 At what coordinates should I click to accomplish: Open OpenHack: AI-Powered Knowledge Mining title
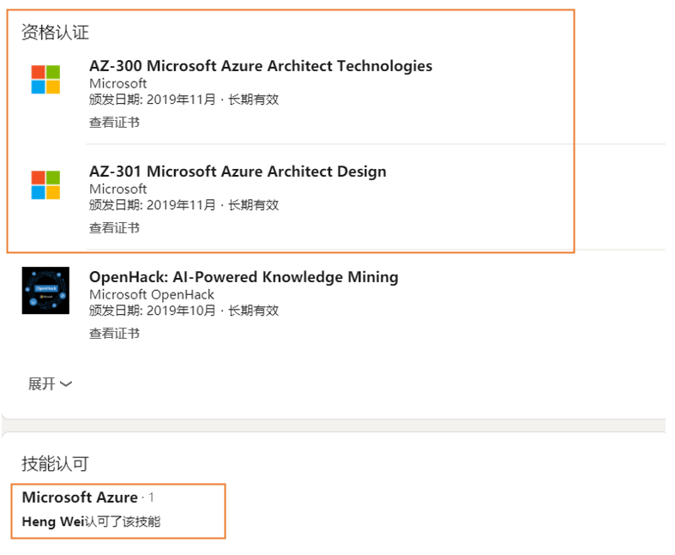click(244, 277)
